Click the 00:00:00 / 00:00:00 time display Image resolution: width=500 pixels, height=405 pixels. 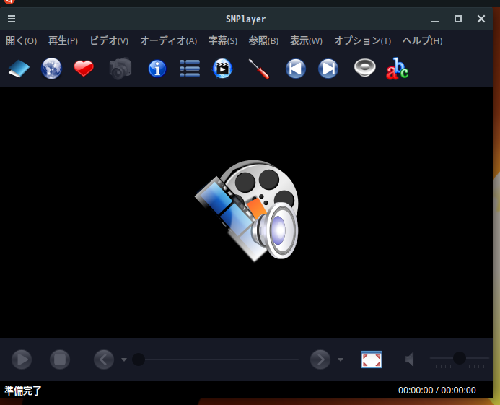tap(437, 391)
